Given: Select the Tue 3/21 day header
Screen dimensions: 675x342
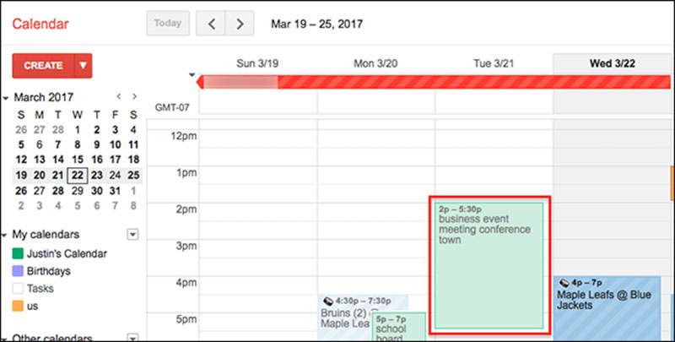Looking at the screenshot, I should pyautogui.click(x=493, y=62).
